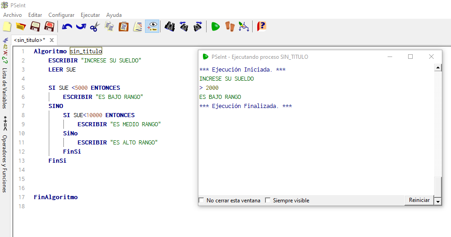Paste from the clipboard icon
The width and height of the screenshot is (451, 237).
point(124,27)
